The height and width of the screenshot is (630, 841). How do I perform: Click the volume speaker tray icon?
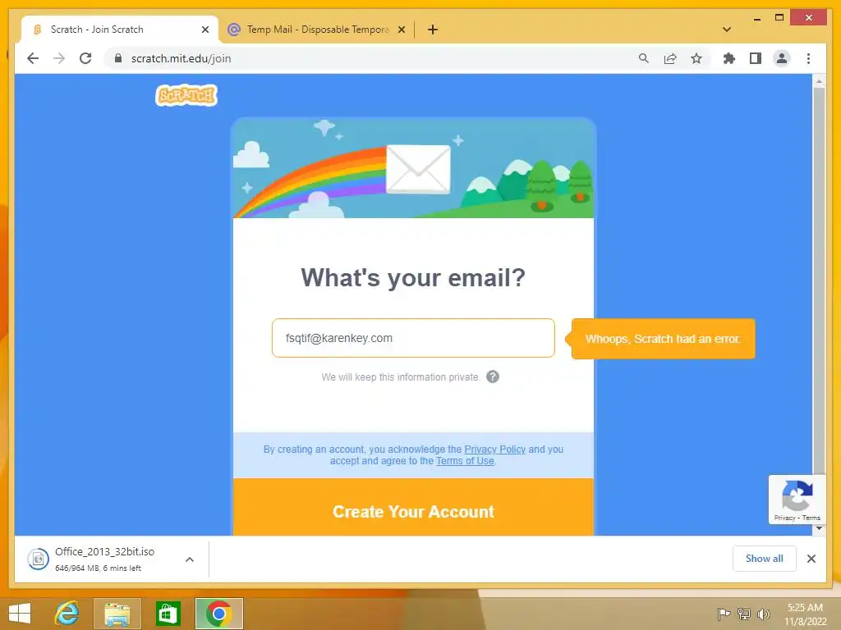click(x=763, y=614)
